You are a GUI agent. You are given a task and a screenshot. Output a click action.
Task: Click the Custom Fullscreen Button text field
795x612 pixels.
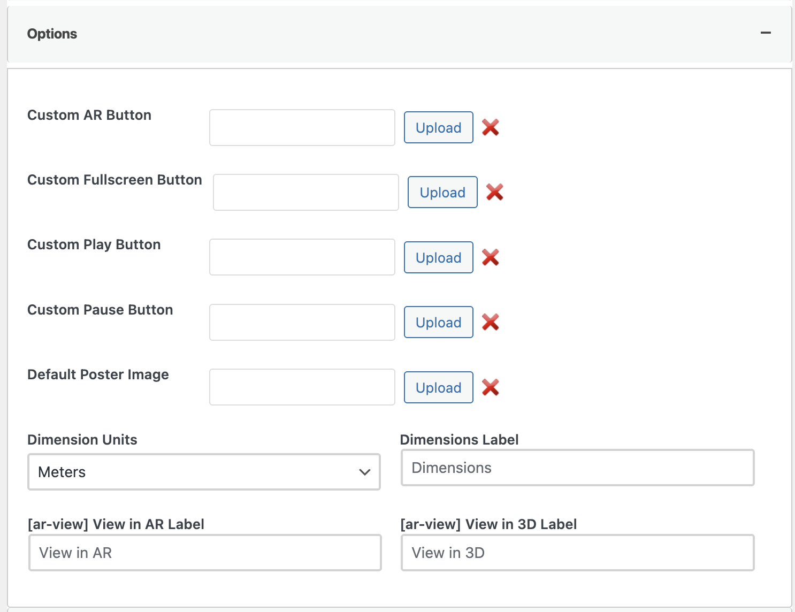[305, 193]
